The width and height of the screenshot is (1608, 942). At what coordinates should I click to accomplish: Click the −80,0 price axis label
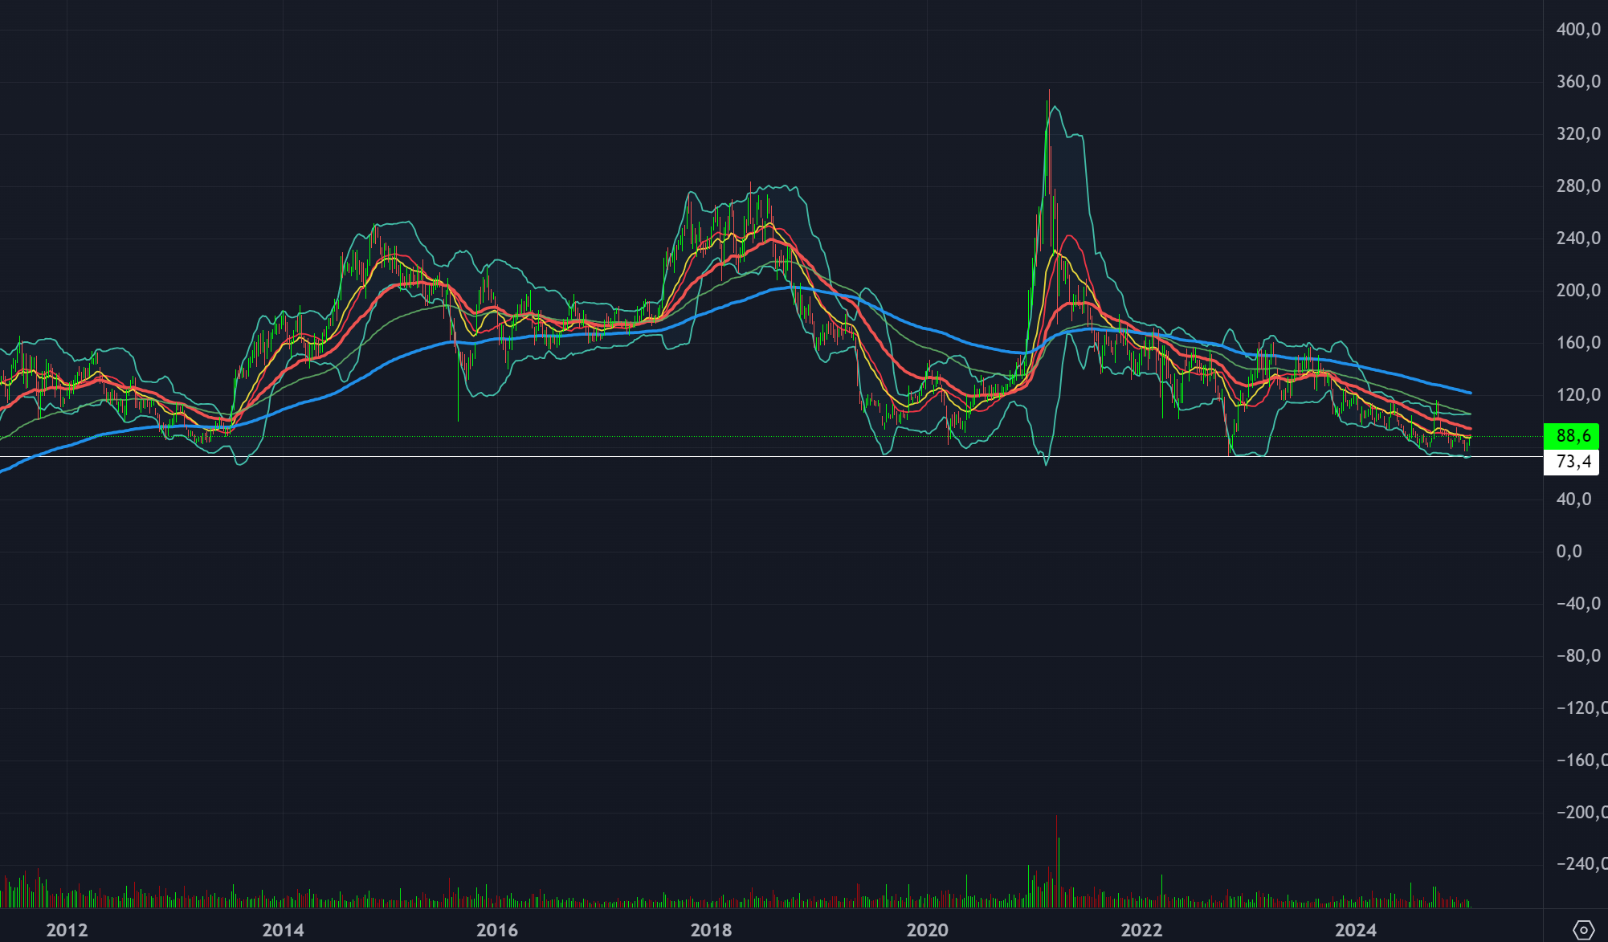tap(1578, 656)
